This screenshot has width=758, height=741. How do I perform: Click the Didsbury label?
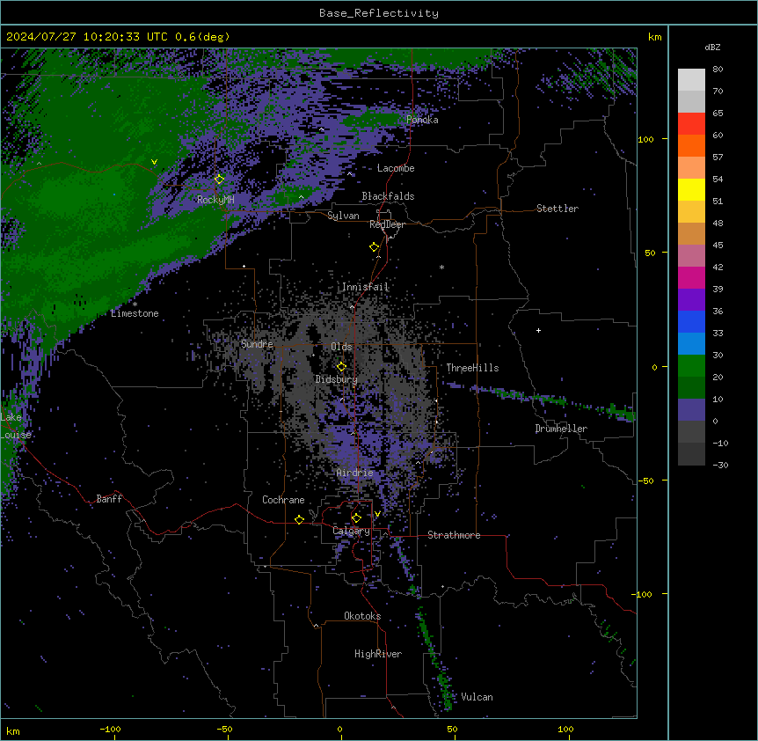coord(337,379)
